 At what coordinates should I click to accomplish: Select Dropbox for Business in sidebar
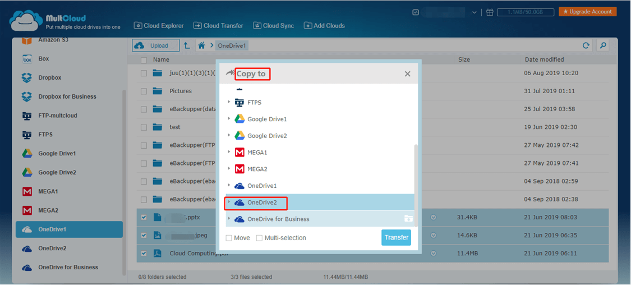(x=69, y=96)
